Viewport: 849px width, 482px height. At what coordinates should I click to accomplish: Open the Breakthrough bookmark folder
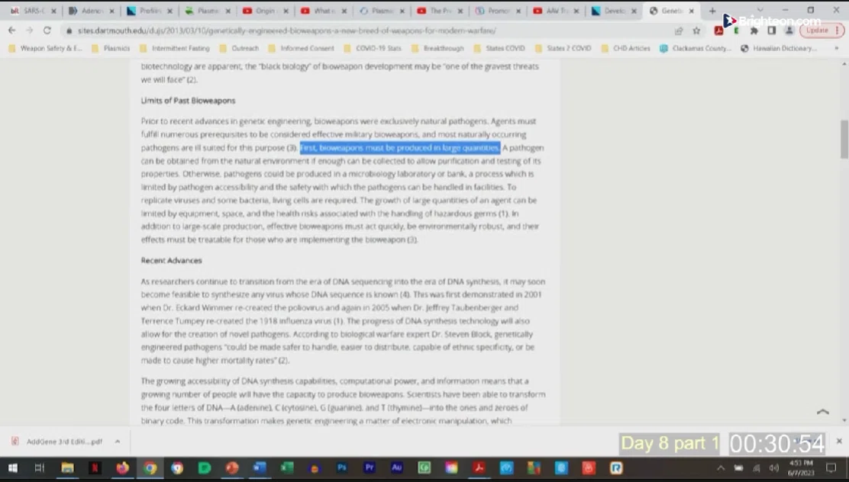coord(437,48)
